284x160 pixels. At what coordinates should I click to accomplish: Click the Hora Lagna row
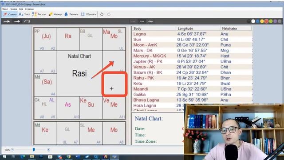158,105
